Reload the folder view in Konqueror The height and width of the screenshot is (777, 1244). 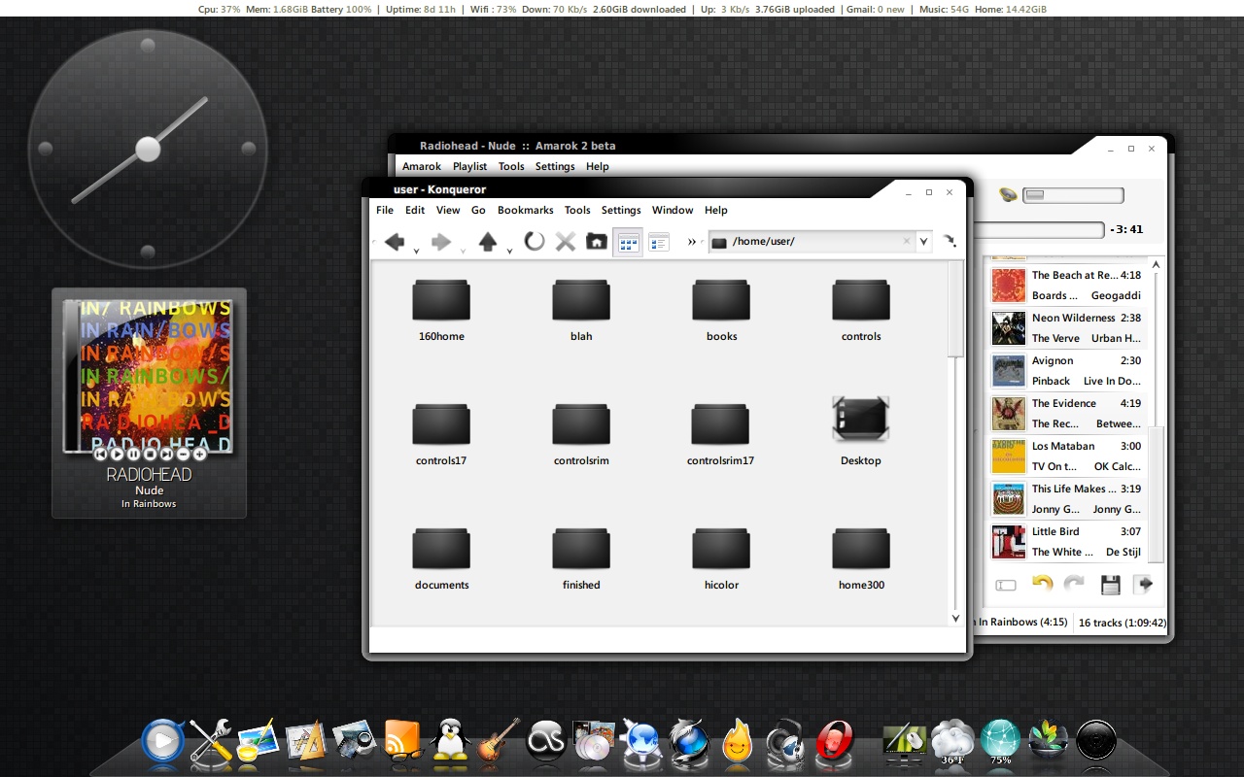535,241
